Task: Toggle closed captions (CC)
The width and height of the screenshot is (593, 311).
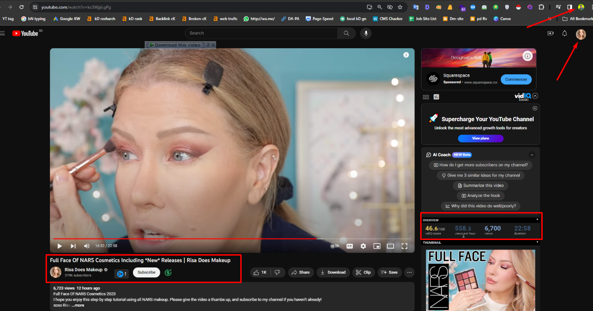Action: (x=349, y=246)
